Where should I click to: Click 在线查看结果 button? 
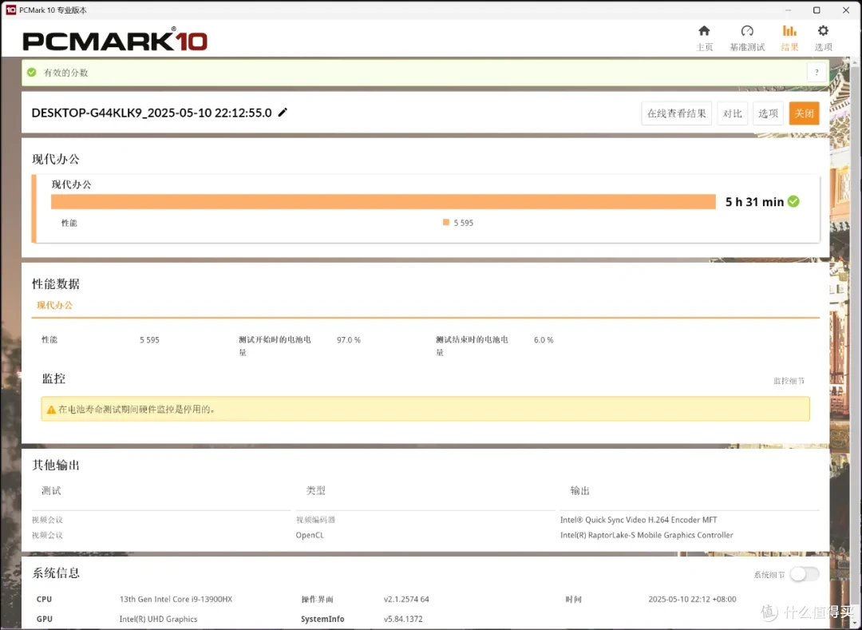click(676, 113)
